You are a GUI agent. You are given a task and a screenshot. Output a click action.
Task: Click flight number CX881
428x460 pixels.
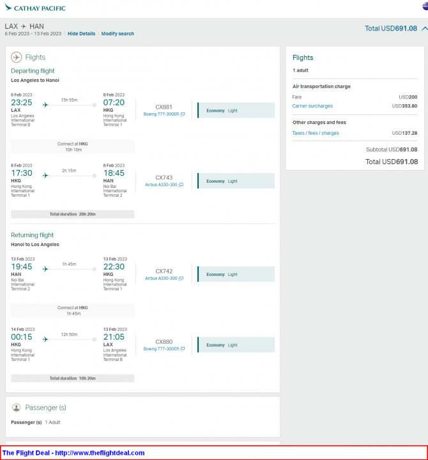164,107
